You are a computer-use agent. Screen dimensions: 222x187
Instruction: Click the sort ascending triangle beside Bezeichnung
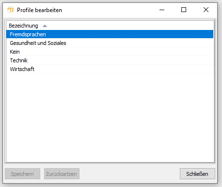45,26
